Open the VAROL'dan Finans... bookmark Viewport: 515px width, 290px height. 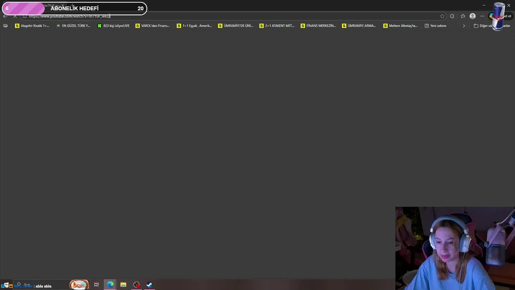[152, 26]
